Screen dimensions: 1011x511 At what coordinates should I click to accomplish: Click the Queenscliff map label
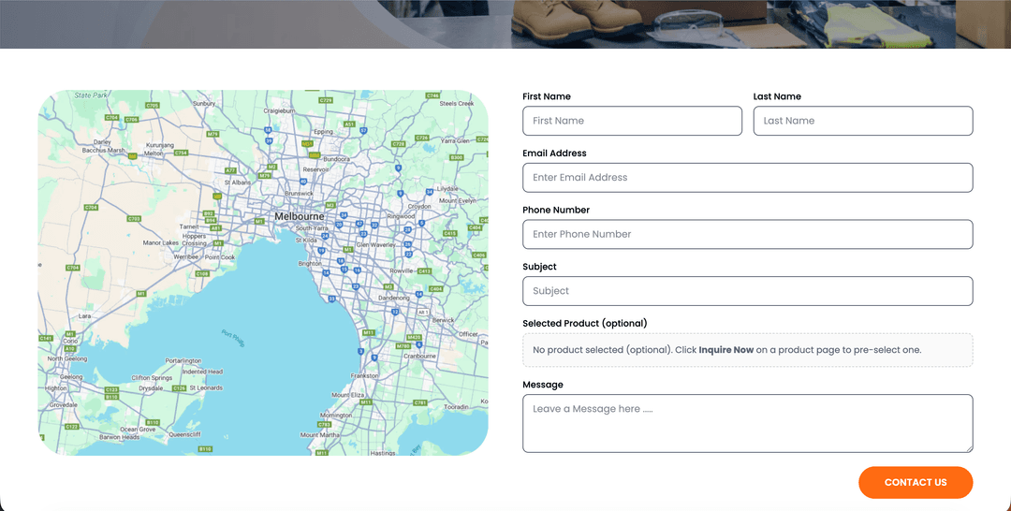point(185,434)
